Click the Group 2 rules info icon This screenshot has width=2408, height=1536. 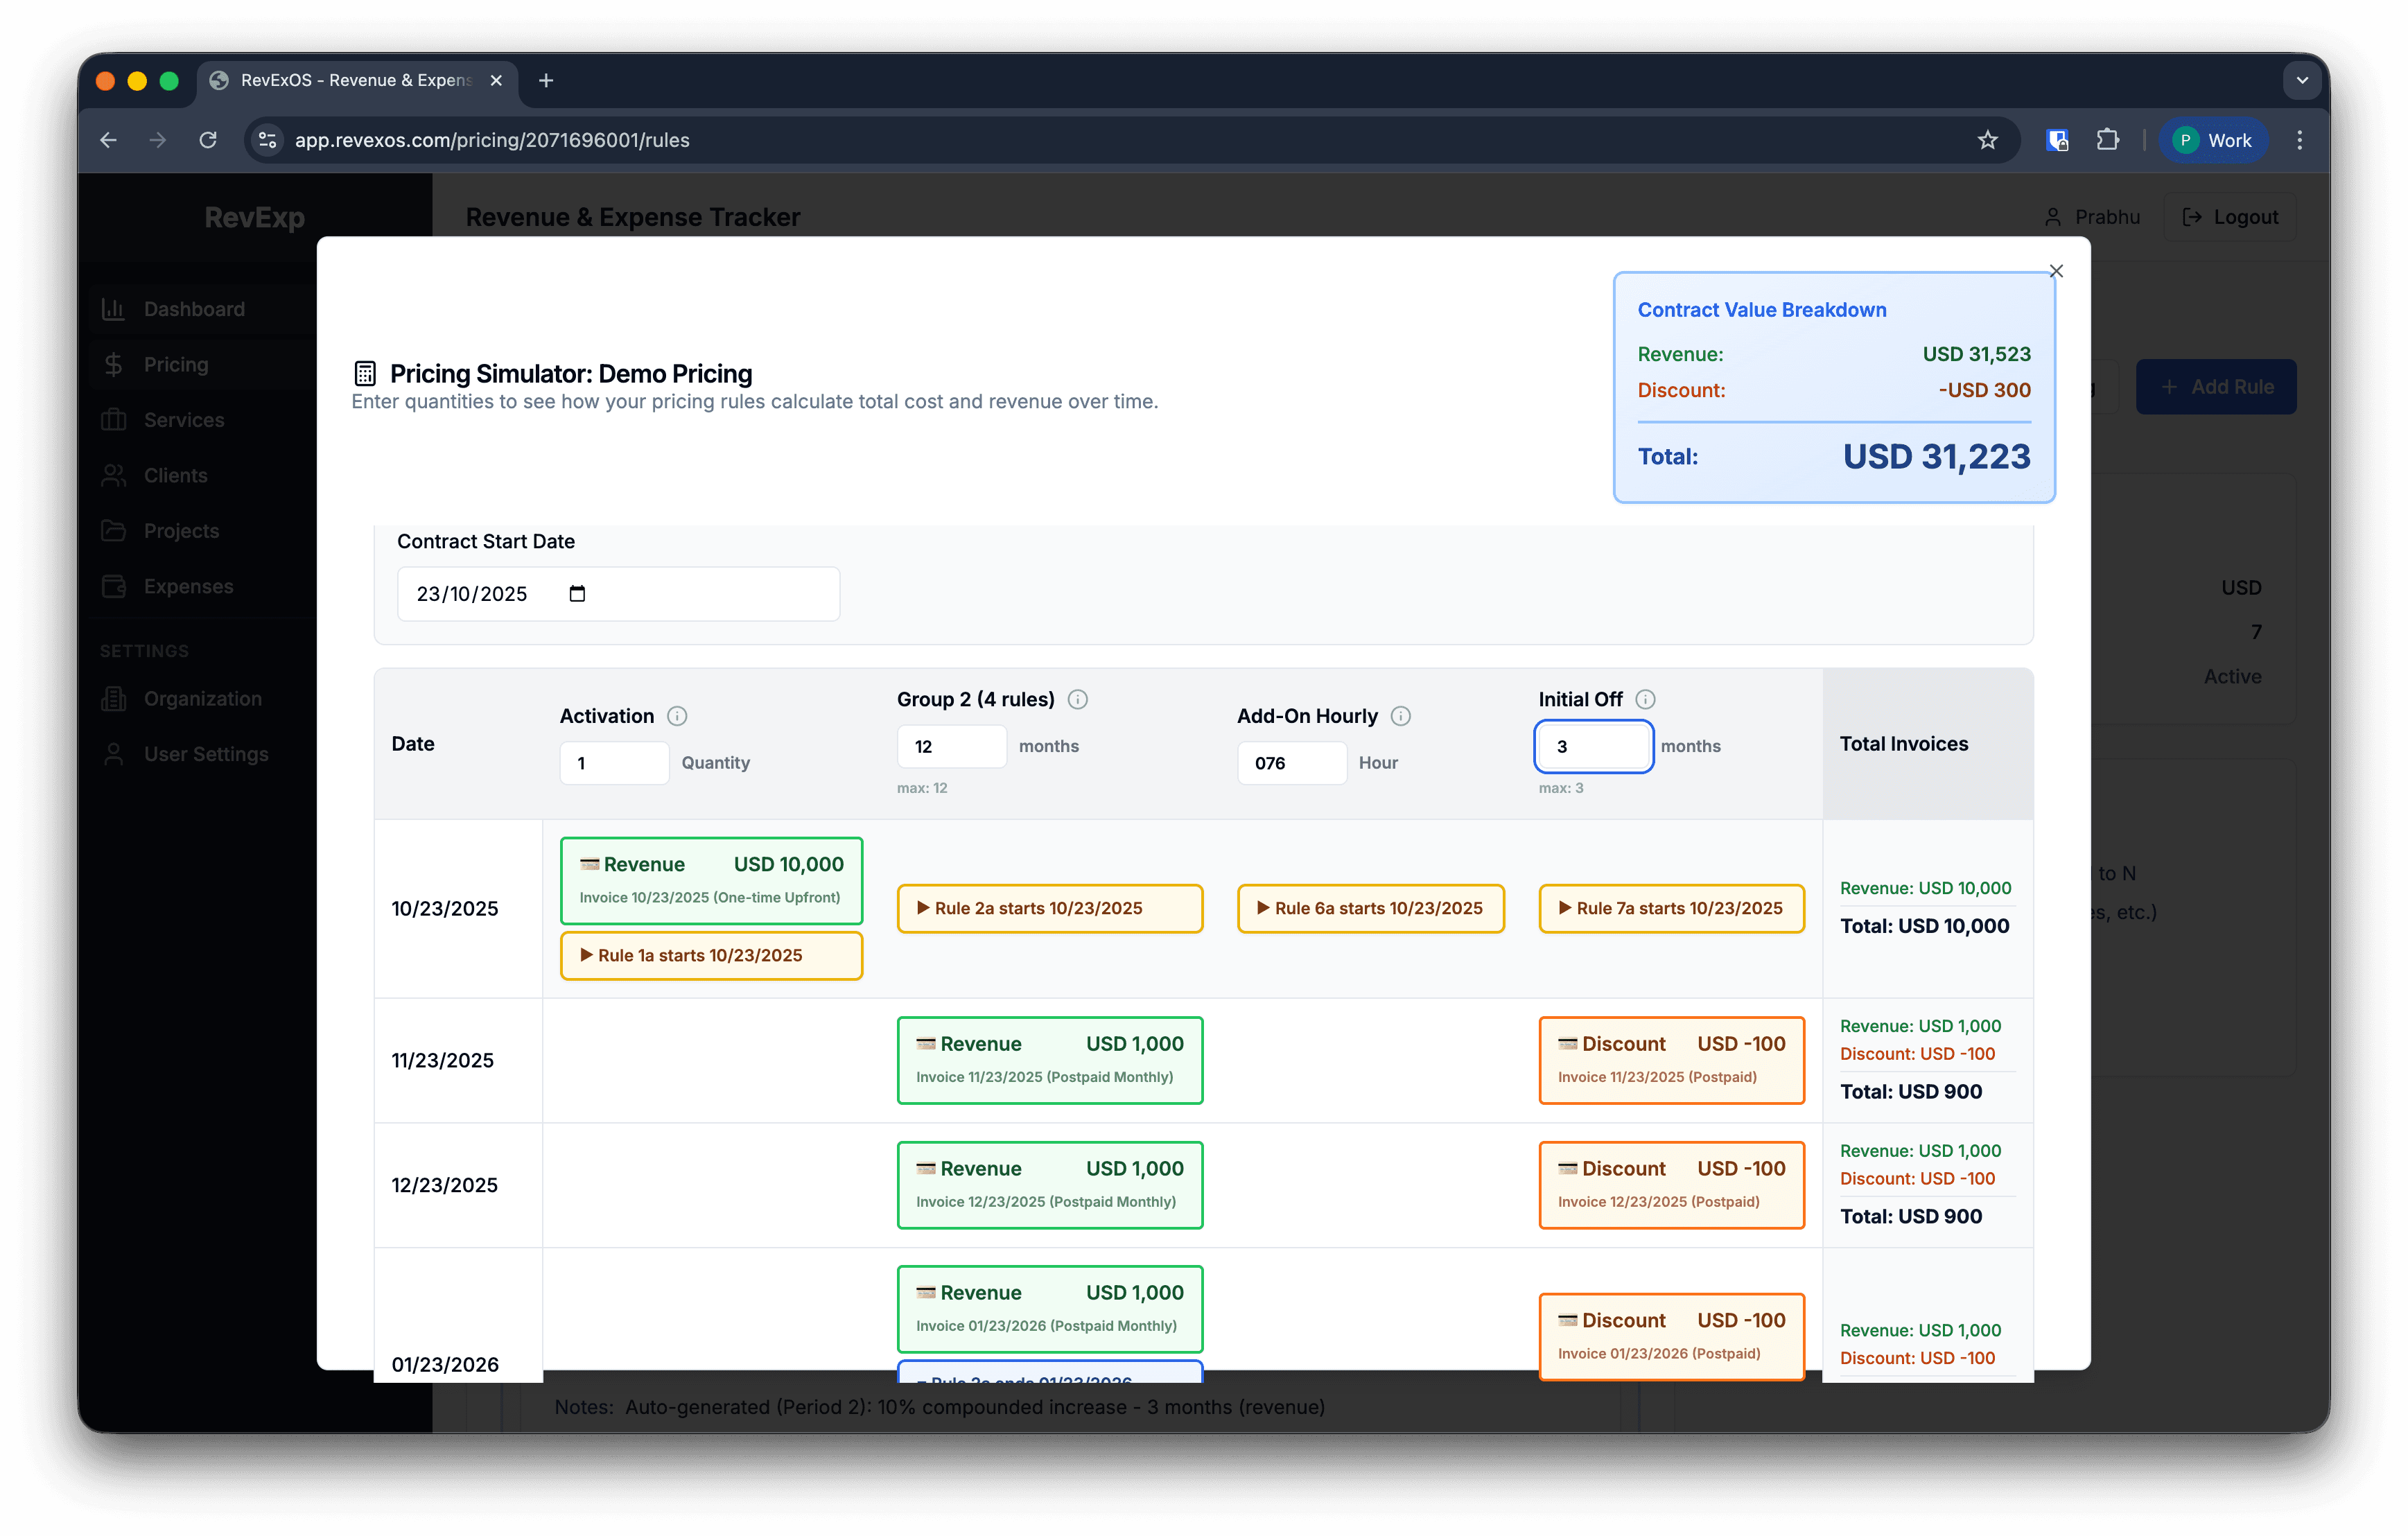click(1079, 699)
